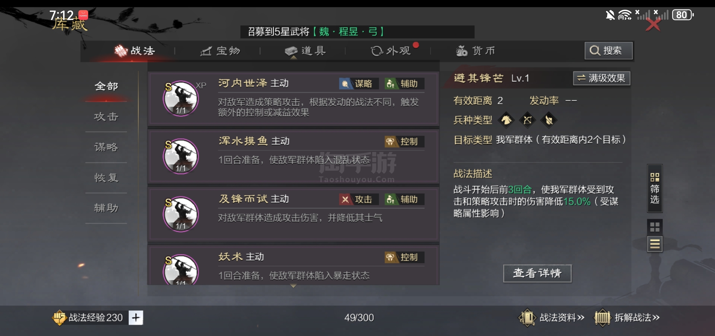715x336 pixels.
Task: Open the 筛选 filter panel
Action: [x=655, y=188]
